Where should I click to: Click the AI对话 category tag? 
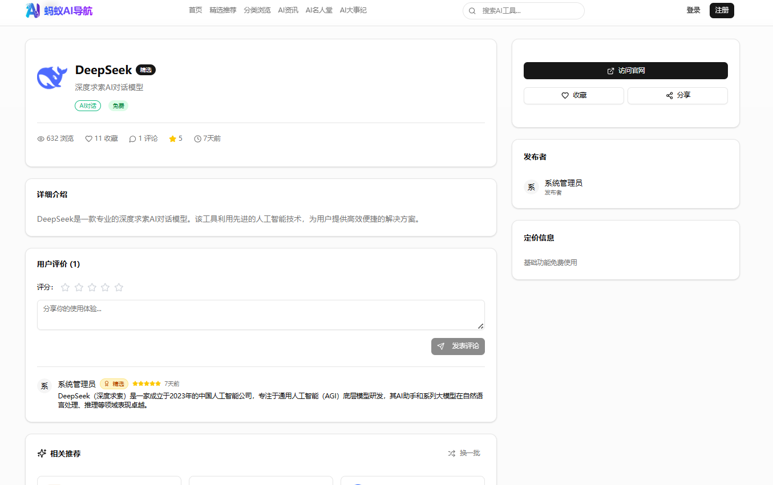tap(88, 105)
